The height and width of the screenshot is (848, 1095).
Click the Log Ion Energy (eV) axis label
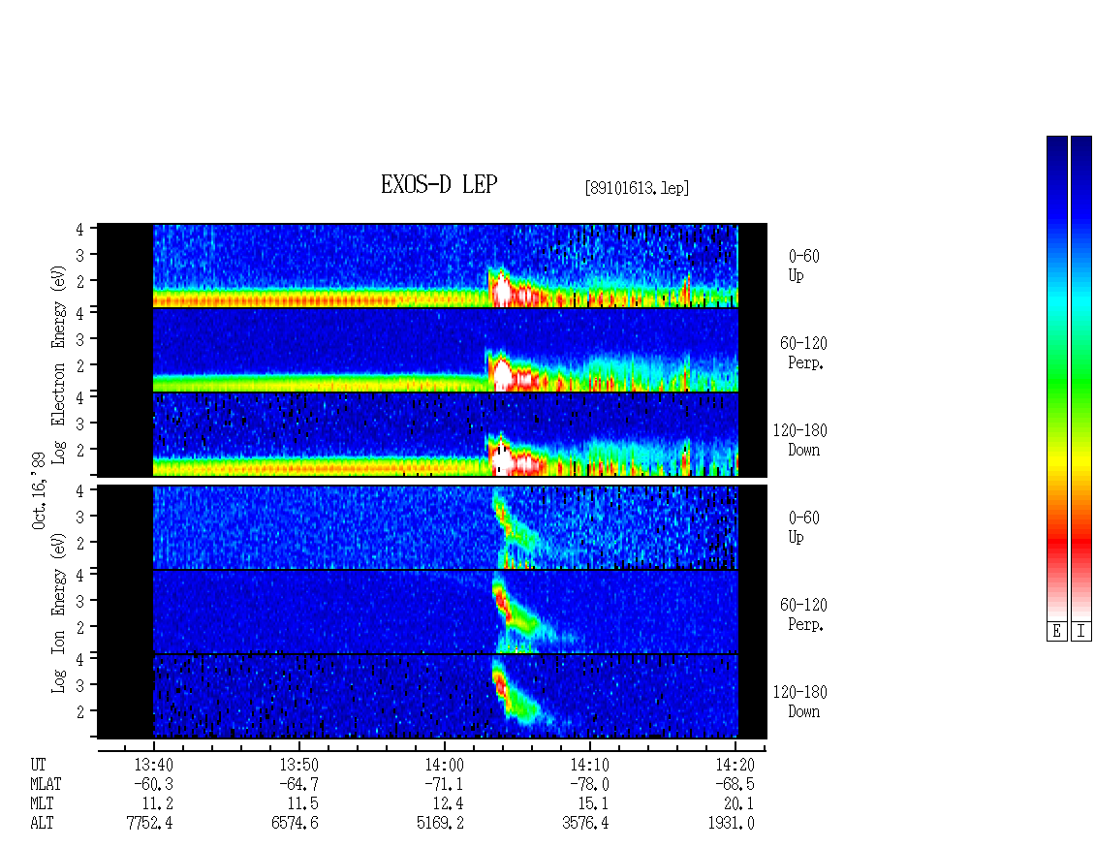[58, 612]
